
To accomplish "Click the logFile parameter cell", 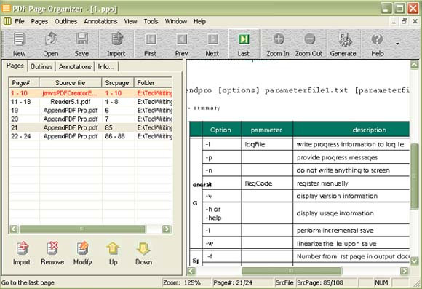I will coord(267,144).
